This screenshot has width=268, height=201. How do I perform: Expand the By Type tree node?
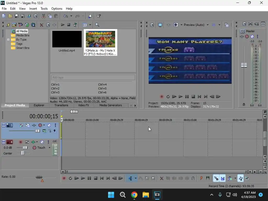(8, 40)
